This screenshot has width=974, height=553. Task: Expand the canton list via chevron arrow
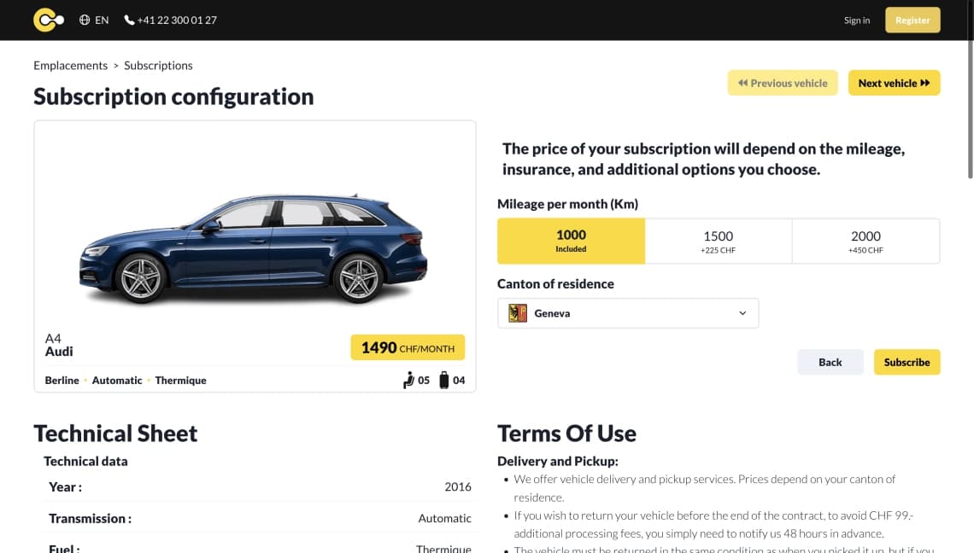742,313
